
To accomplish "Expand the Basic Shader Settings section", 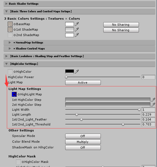I will (79, 4).
